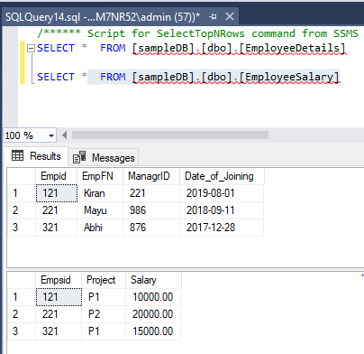Image resolution: width=364 pixels, height=354 pixels.
Task: Select the SQLQuery14.sql document tab
Action: pos(120,17)
